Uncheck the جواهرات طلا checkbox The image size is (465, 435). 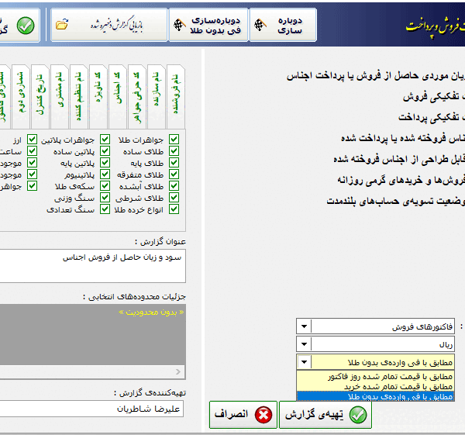tap(174, 140)
